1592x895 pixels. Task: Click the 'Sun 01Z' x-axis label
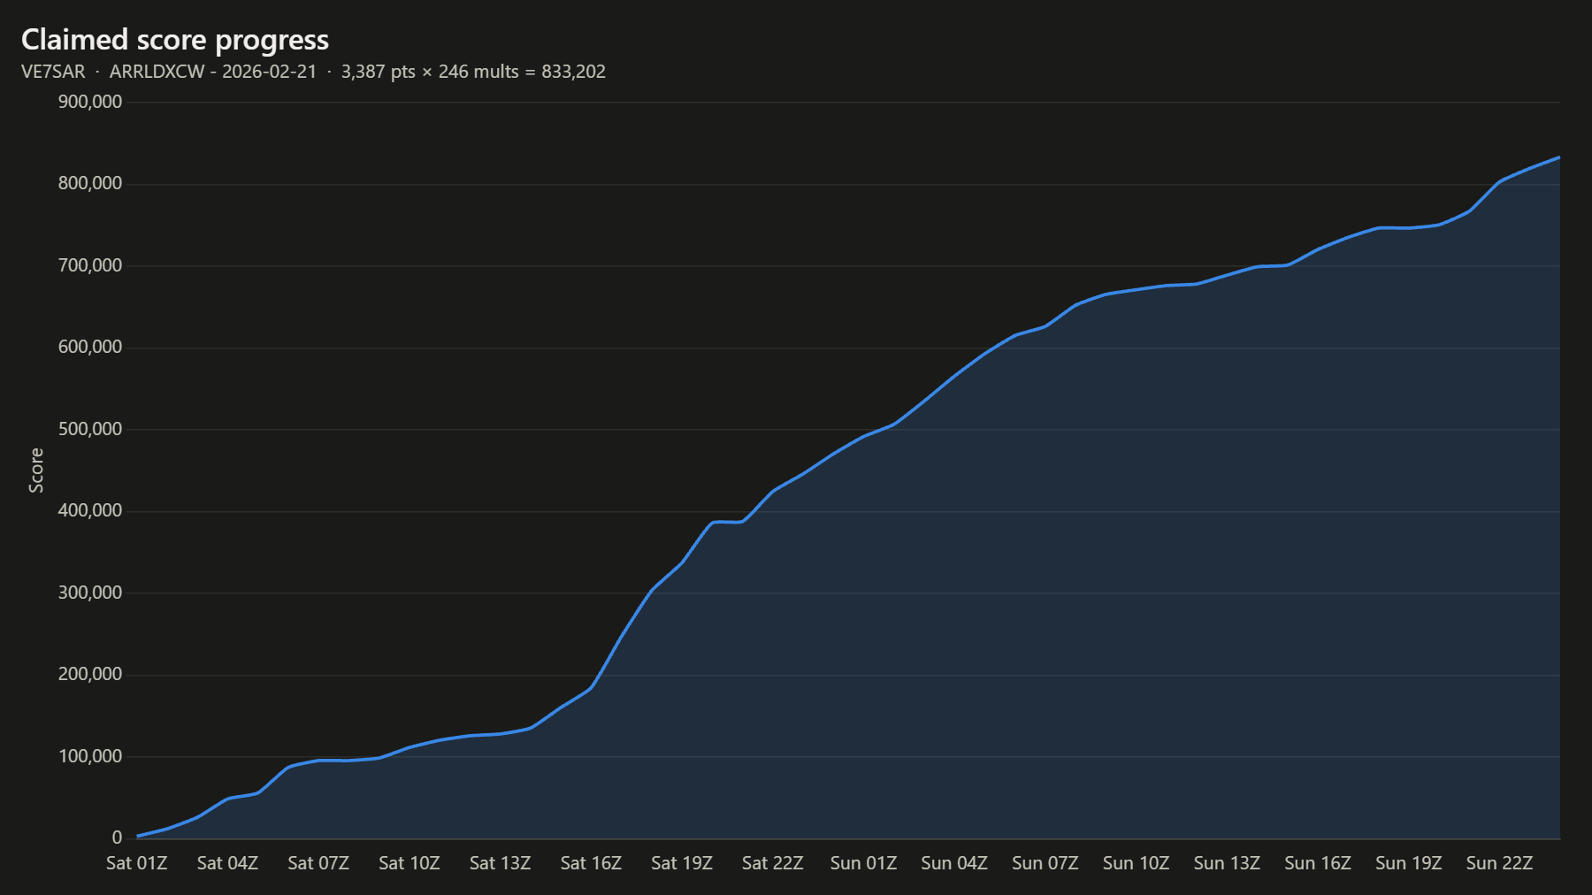pyautogui.click(x=863, y=863)
